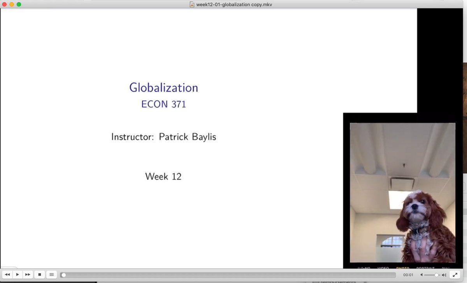Stop video playback
Screen dimensions: 467x283
click(40, 274)
